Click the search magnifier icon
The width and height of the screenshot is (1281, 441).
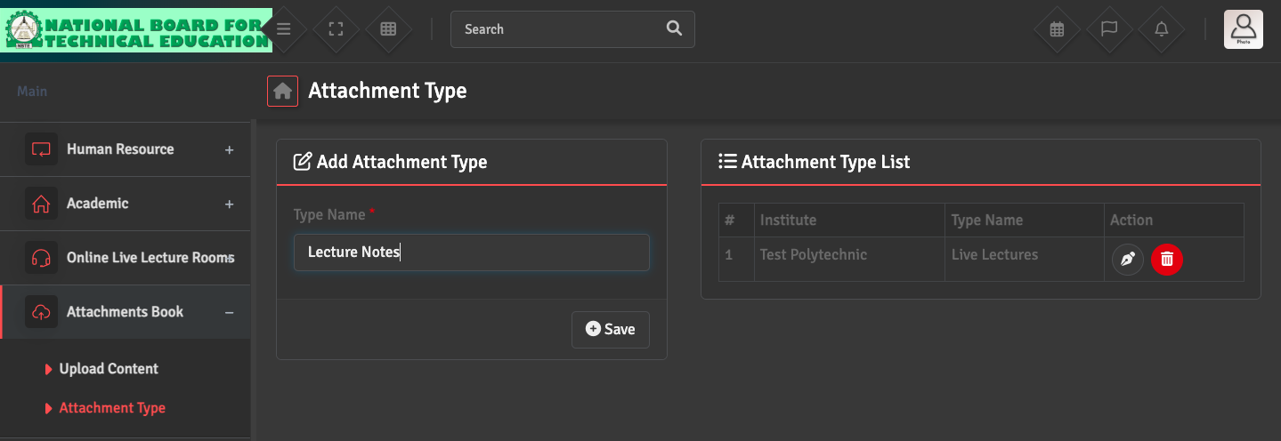point(674,28)
